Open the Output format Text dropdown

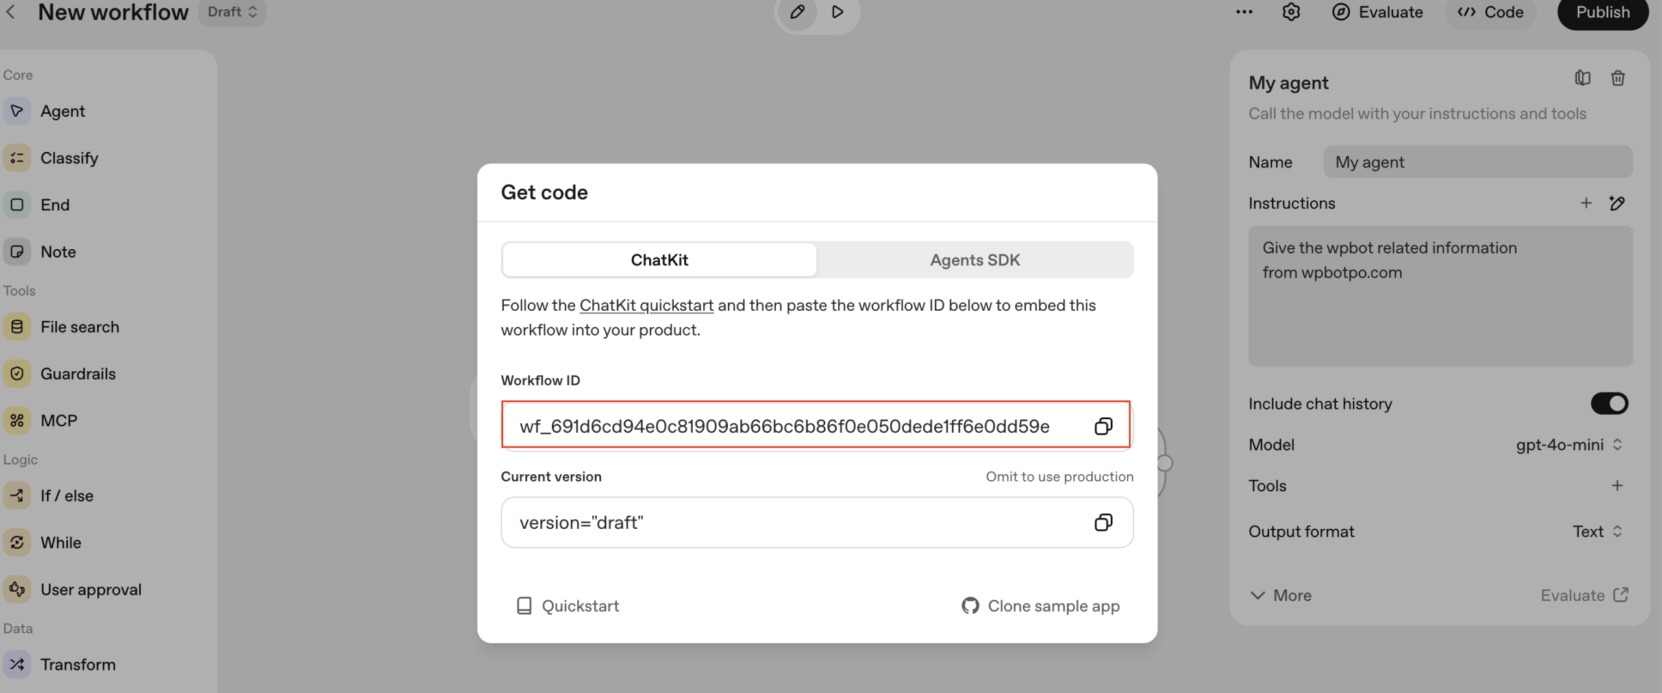(x=1597, y=531)
